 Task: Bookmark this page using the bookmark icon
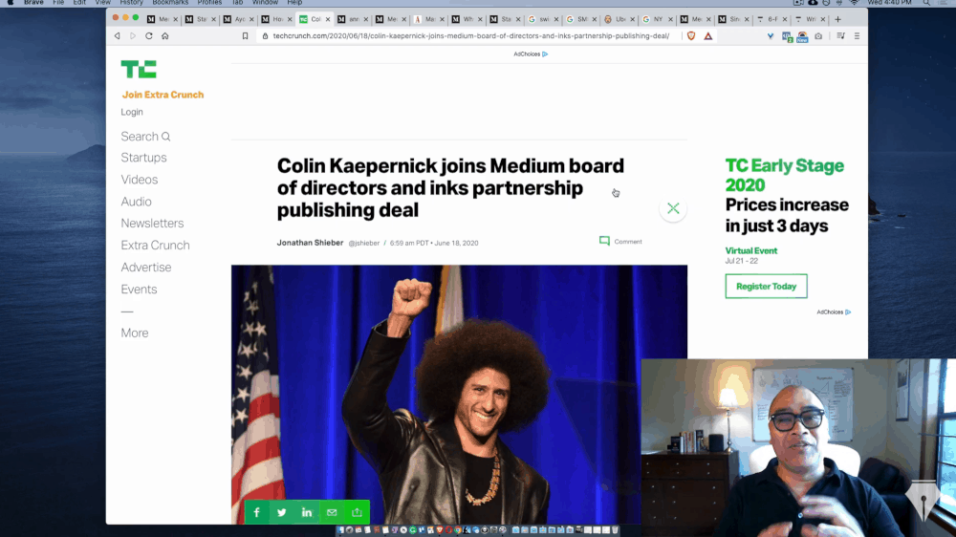[x=245, y=36]
